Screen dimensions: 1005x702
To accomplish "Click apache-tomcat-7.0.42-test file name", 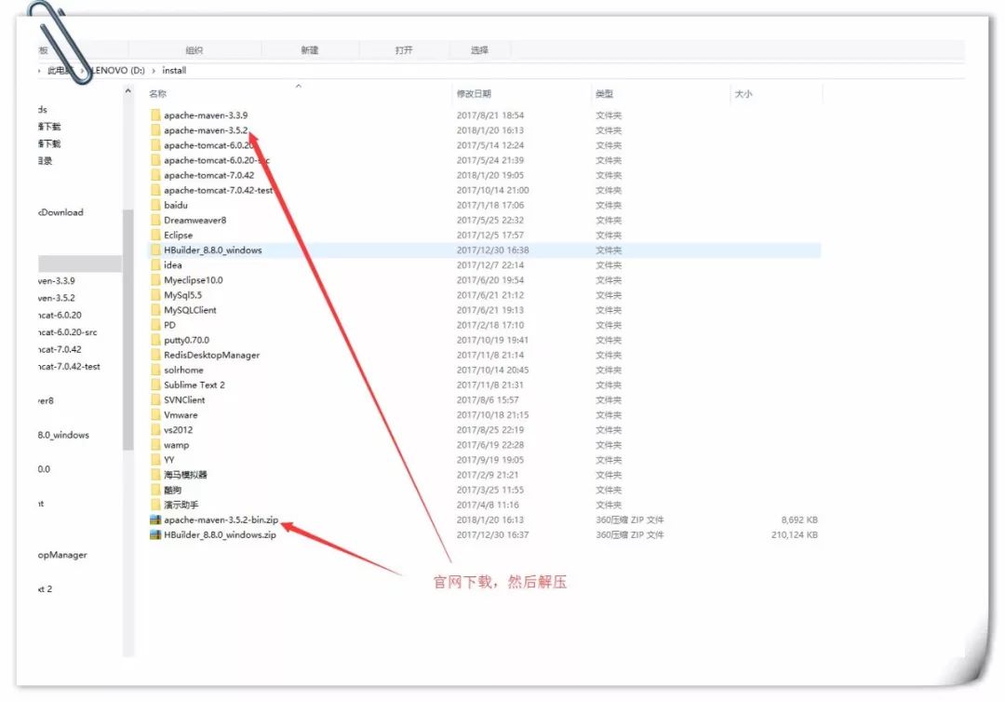I will (x=219, y=191).
